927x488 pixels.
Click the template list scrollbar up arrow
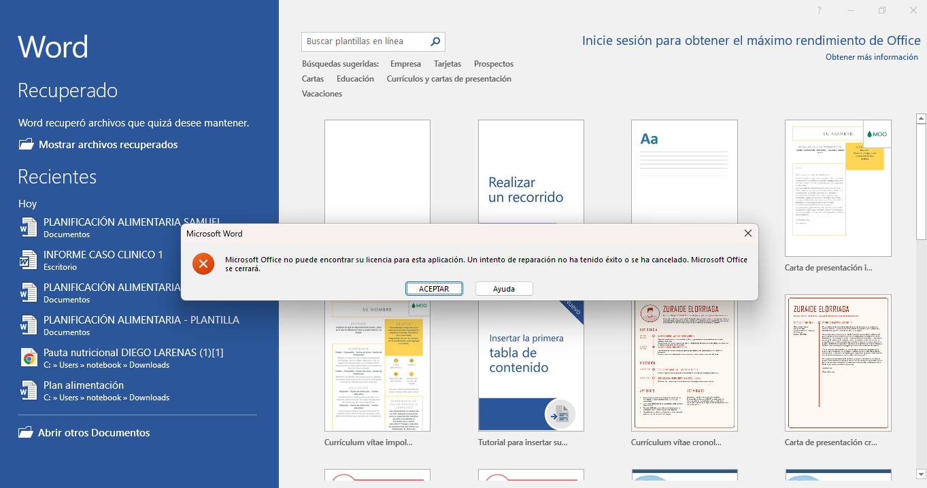[921, 119]
